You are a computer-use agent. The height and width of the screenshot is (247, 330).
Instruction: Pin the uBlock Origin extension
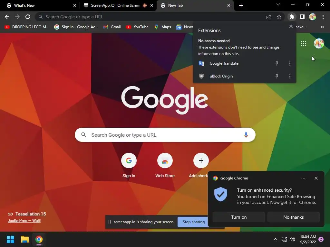(x=277, y=76)
